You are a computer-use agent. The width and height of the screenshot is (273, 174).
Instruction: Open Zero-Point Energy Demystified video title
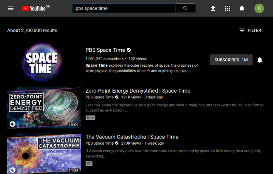point(138,91)
